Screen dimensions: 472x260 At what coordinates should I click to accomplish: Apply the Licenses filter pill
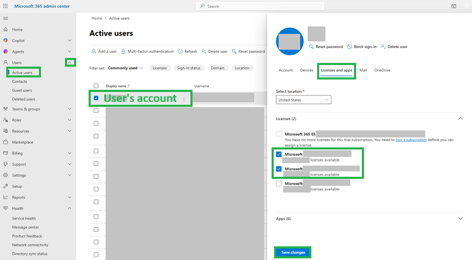click(x=159, y=68)
